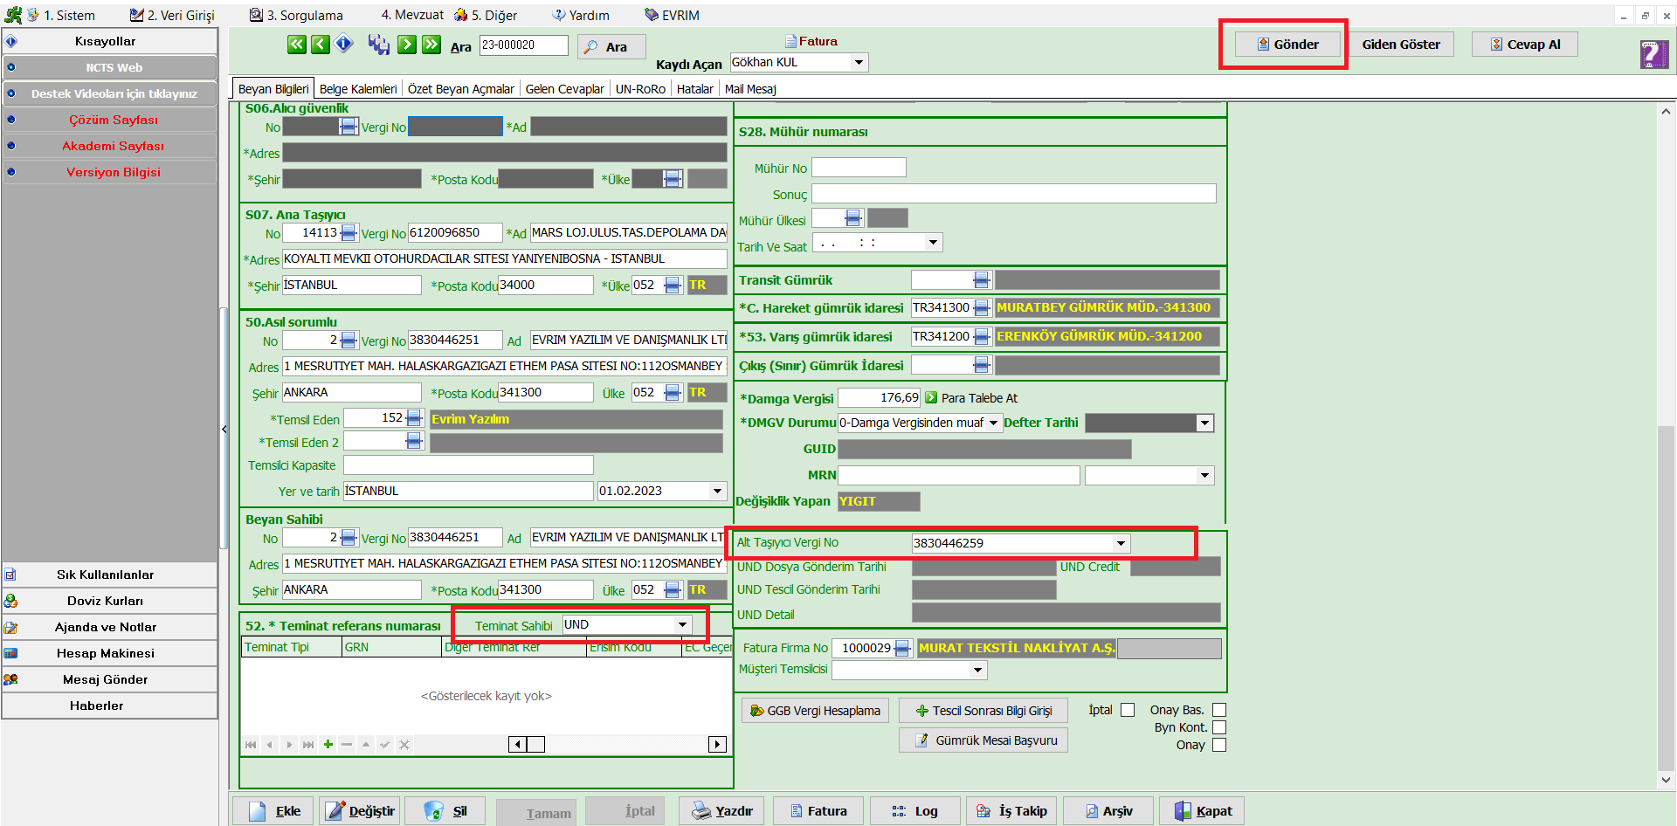Click the right arrow of guarantee table scrollbar
This screenshot has height=826, width=1677.
click(717, 745)
